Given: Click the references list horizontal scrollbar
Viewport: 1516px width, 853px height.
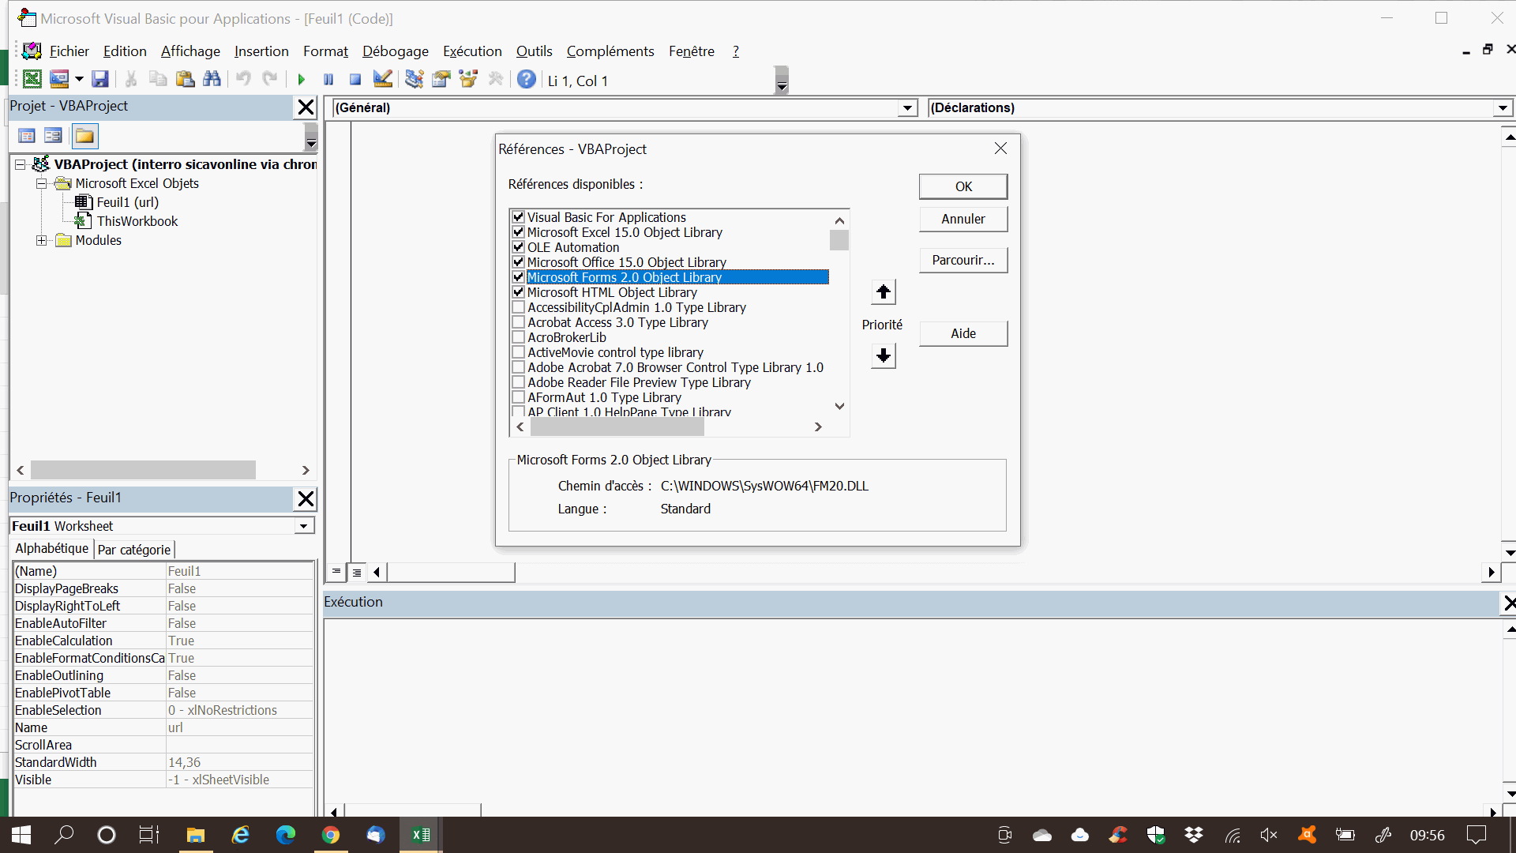Looking at the screenshot, I should [616, 427].
